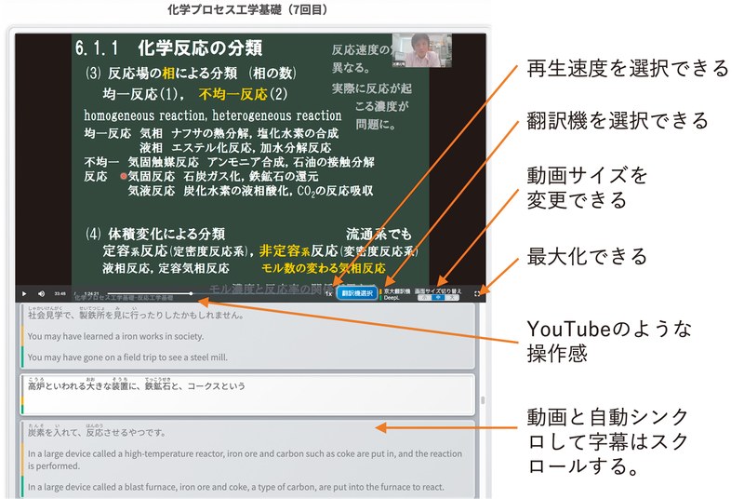Click the lecturer webcam thumbnail

pyautogui.click(x=422, y=50)
